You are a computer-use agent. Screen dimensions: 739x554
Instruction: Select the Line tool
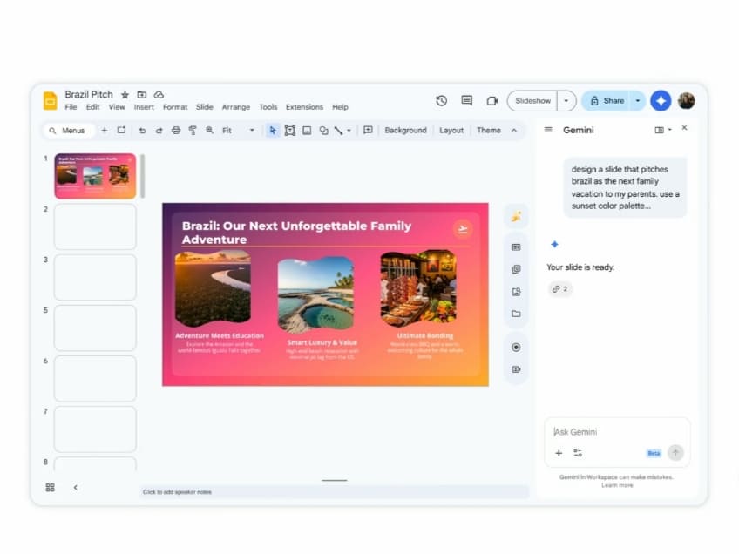coord(339,129)
